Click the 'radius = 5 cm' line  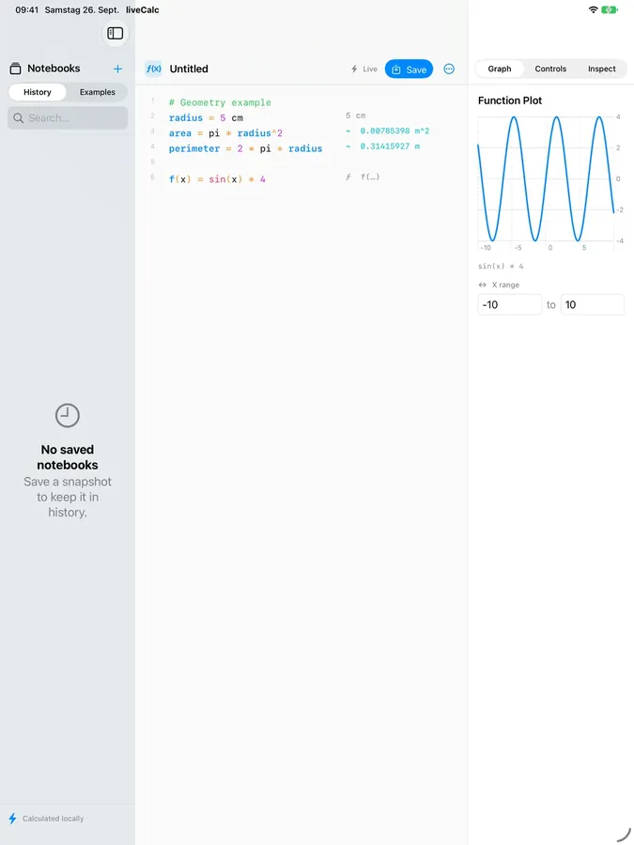[206, 117]
